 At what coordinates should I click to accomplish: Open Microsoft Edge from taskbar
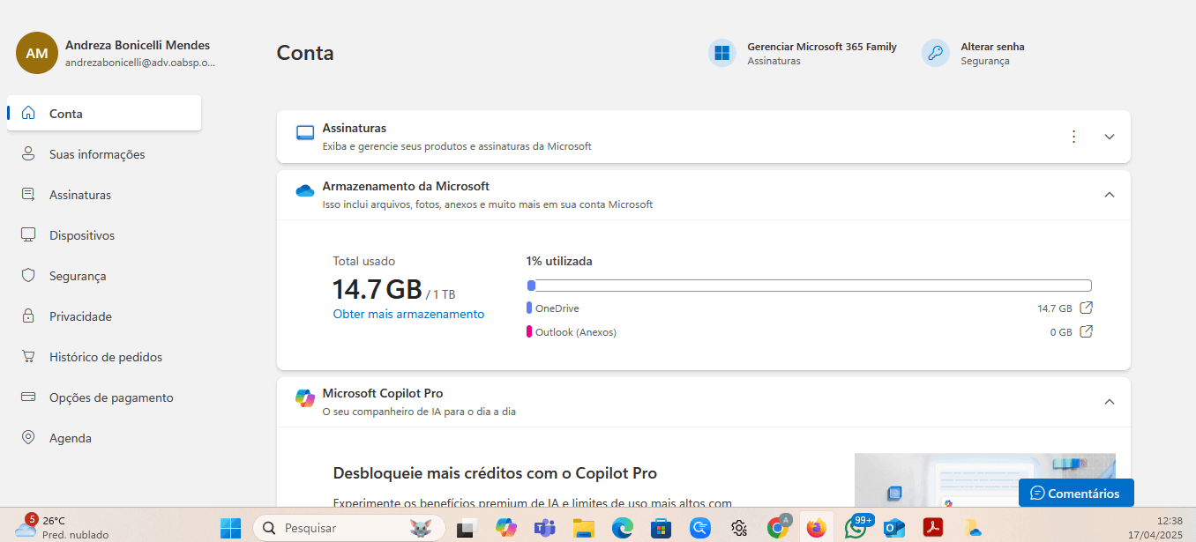pyautogui.click(x=623, y=528)
